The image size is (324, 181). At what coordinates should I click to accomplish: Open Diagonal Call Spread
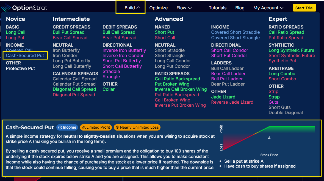[74, 89]
